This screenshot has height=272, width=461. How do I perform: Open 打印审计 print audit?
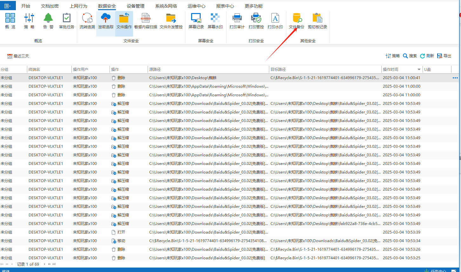point(237,21)
